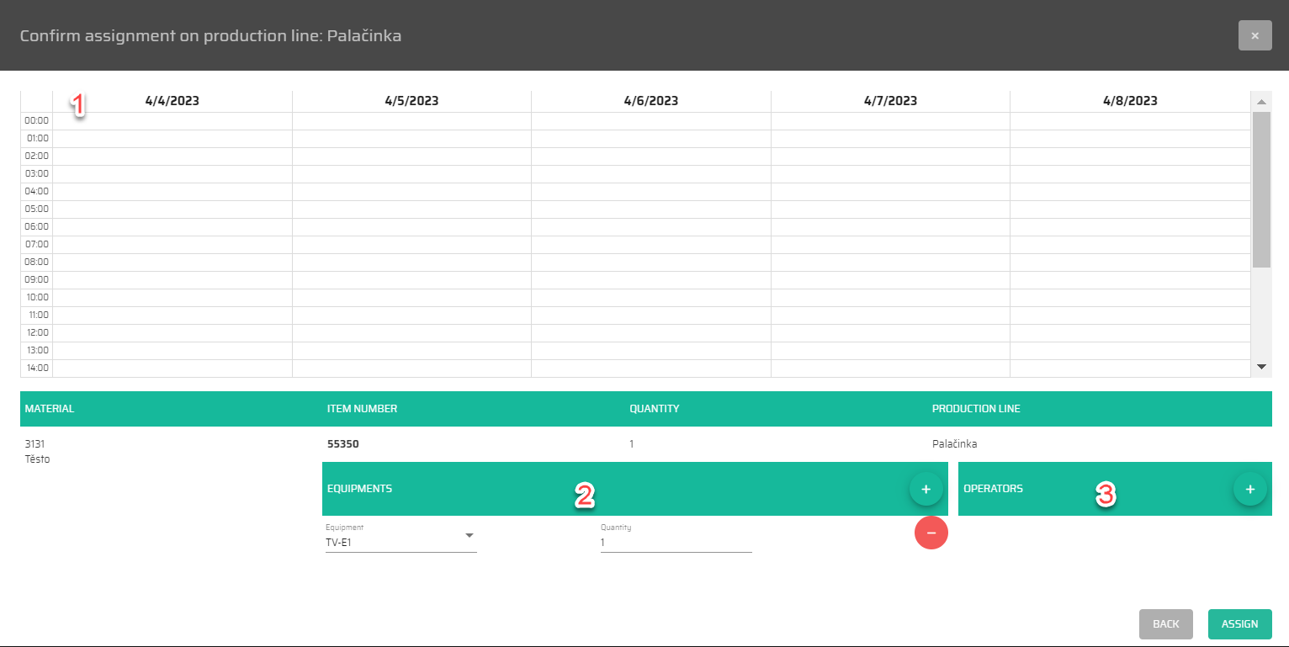Click the 12:00 slot on 4/7/2023

coord(890,332)
